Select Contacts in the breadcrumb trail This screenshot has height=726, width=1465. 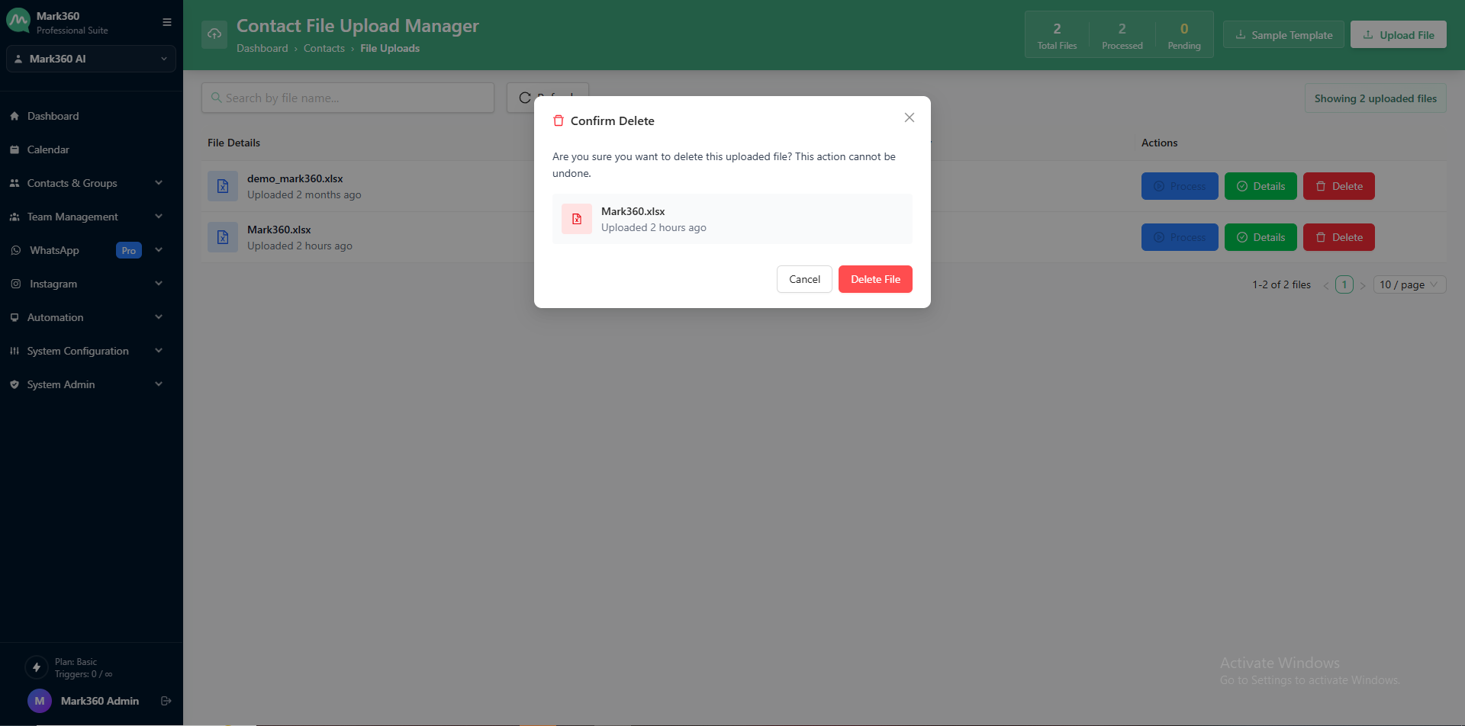(x=324, y=47)
